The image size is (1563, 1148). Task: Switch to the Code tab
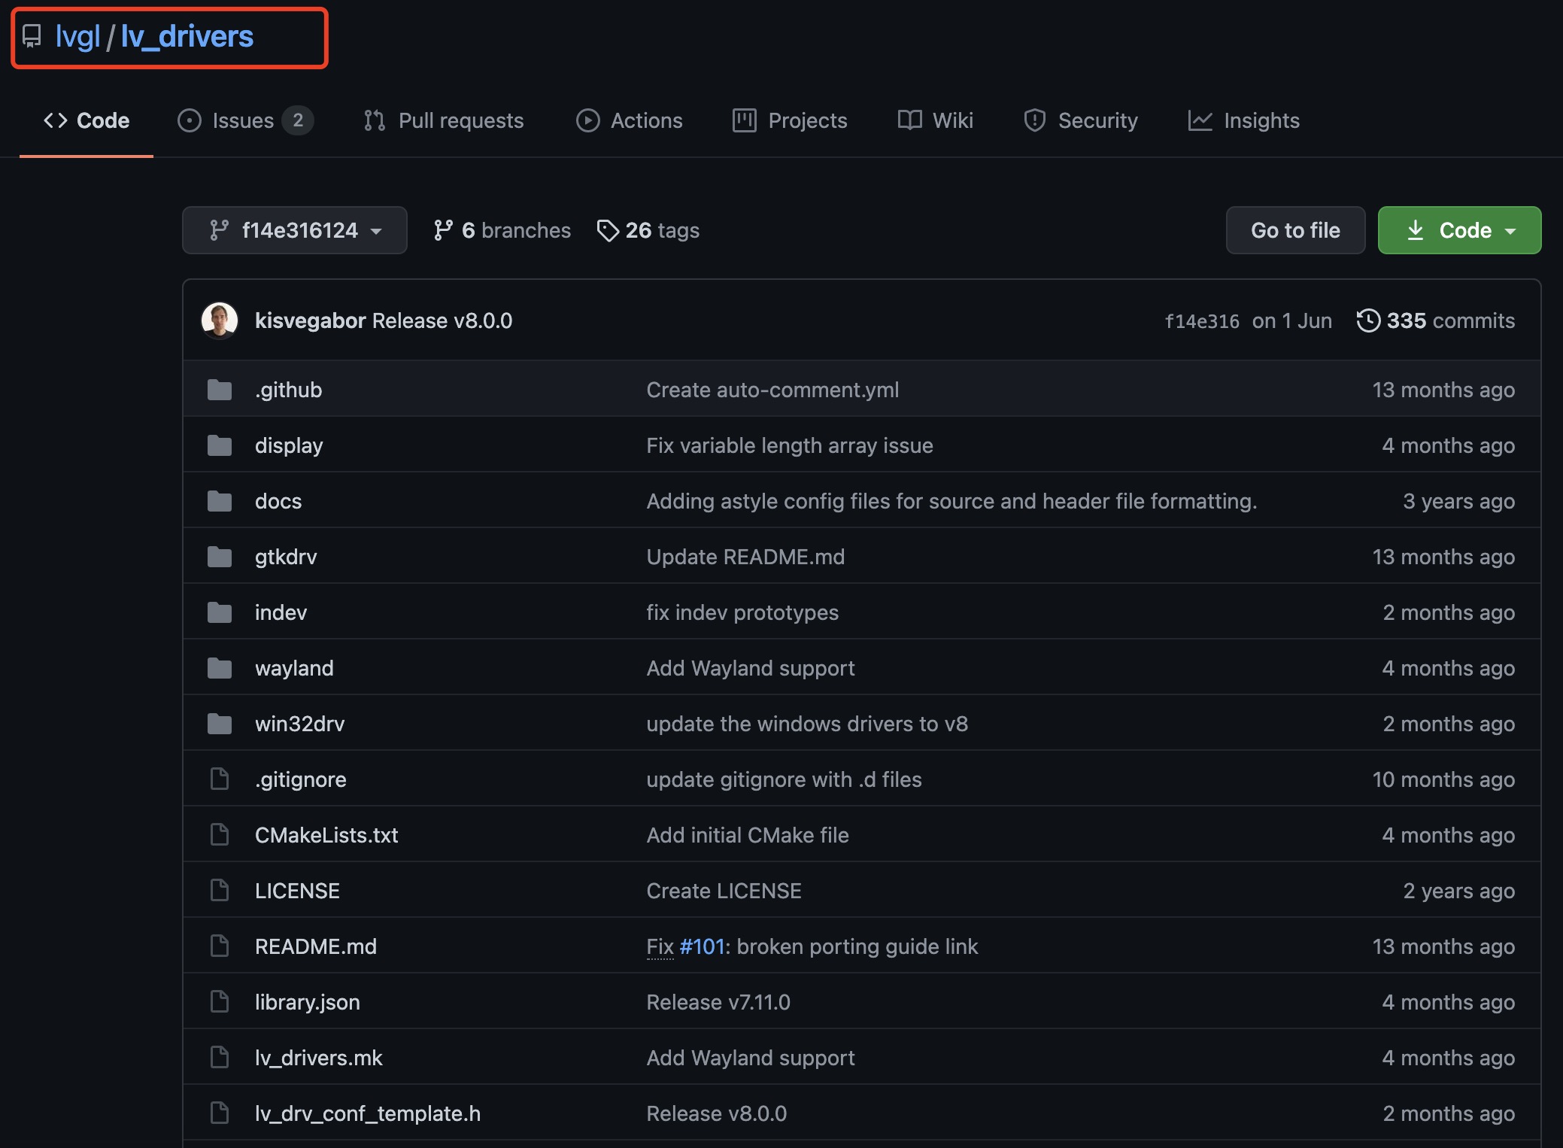pos(86,120)
